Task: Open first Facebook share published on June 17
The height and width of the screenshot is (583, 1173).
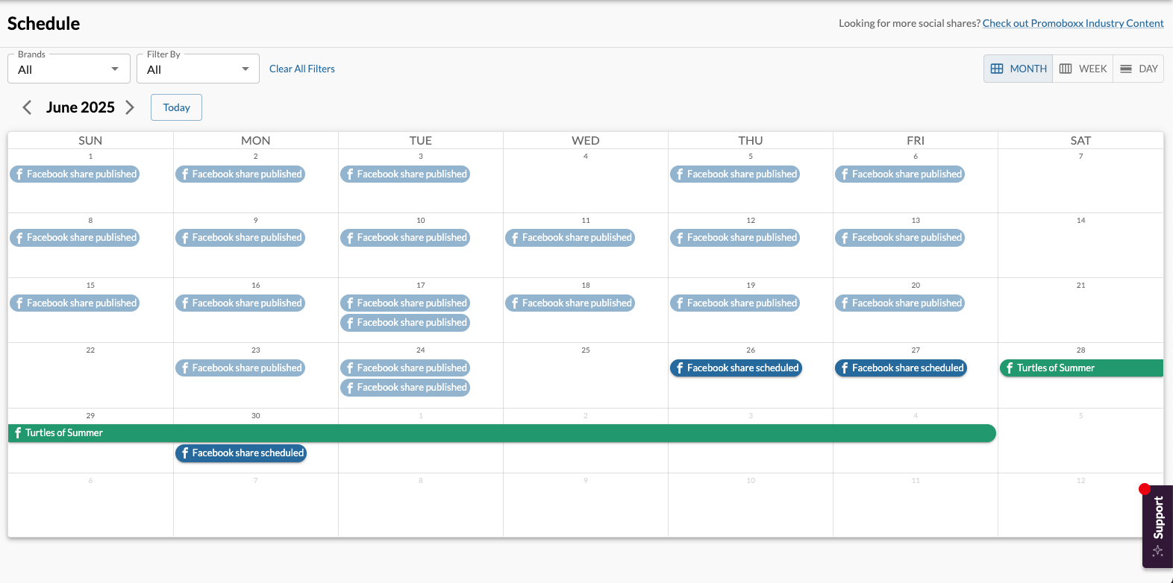Action: pyautogui.click(x=405, y=303)
